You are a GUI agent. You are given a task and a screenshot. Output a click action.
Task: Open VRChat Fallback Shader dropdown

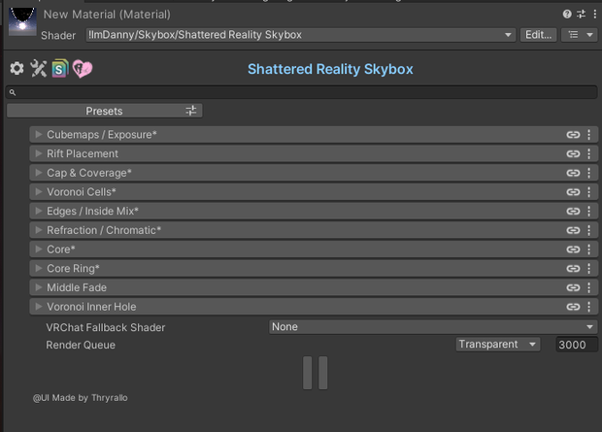[433, 327]
